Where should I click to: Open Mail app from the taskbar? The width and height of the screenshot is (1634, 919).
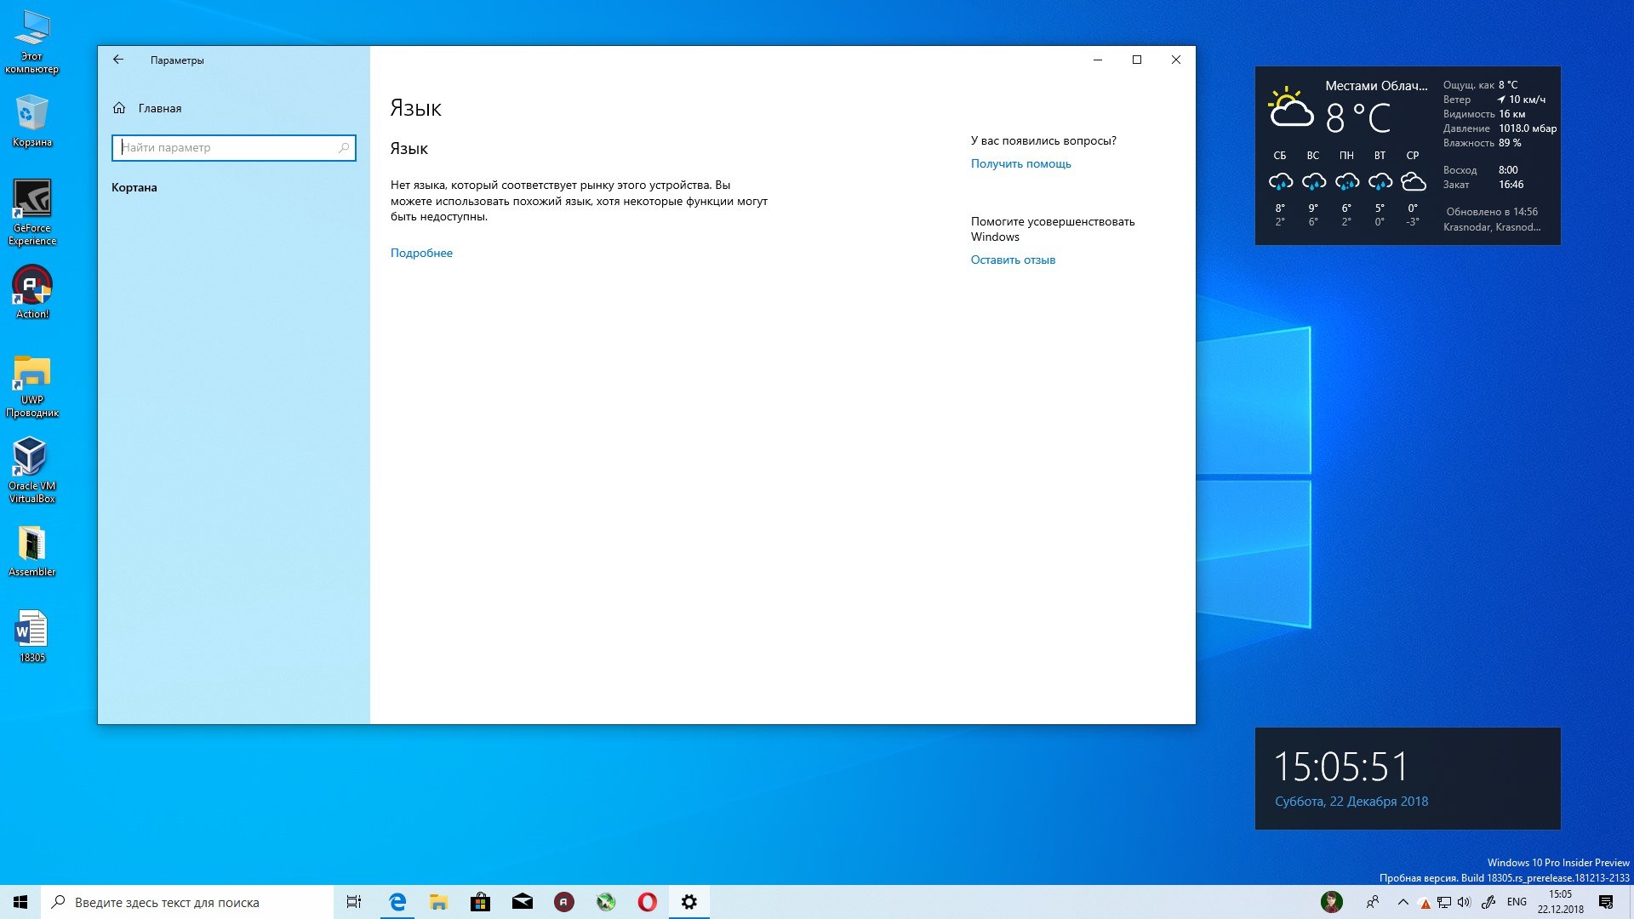[x=522, y=902]
